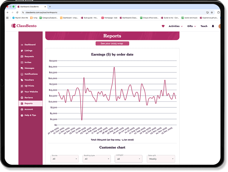Click the user avatar in header

(219, 26)
